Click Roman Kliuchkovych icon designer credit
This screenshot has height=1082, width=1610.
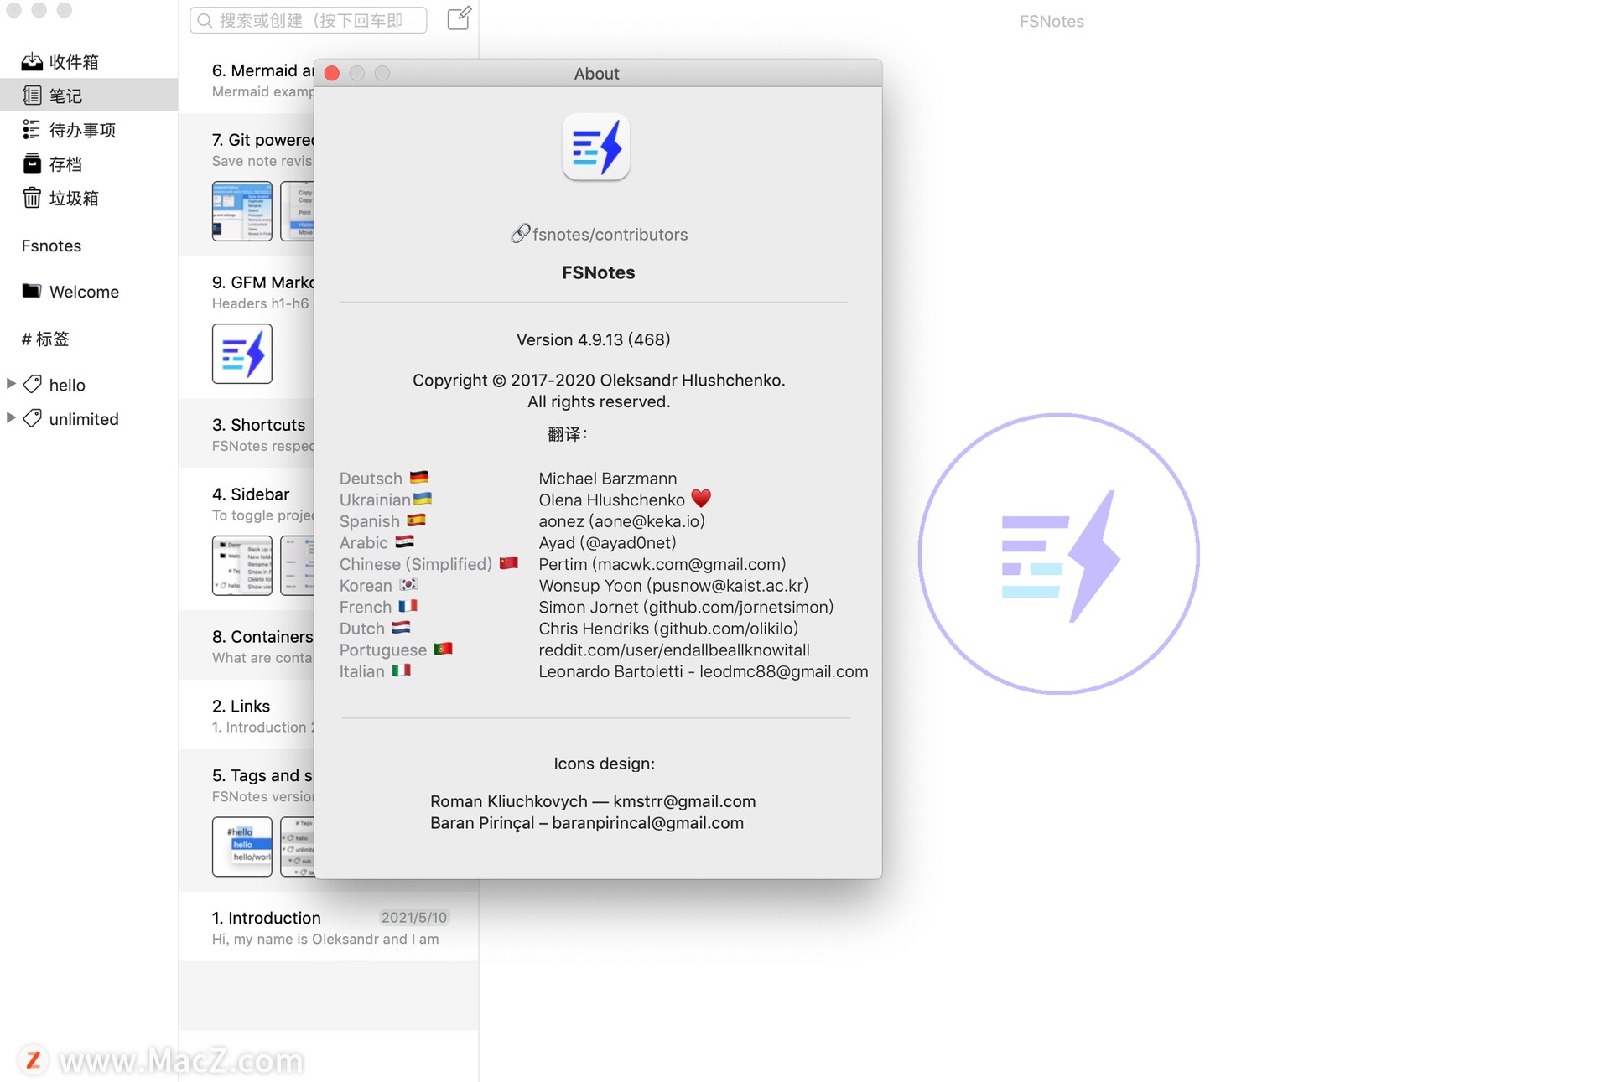(x=593, y=801)
